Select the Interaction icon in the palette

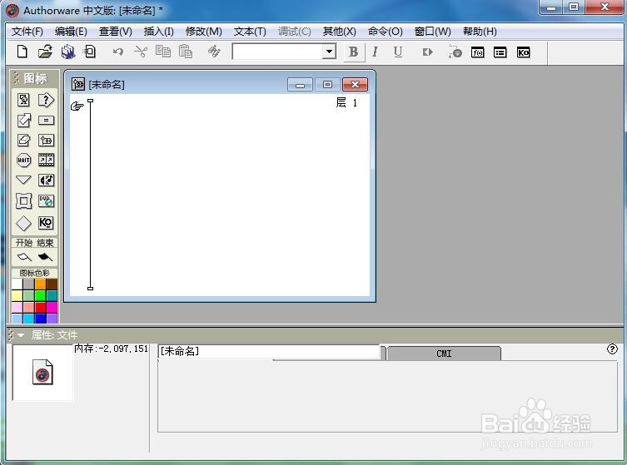(46, 100)
